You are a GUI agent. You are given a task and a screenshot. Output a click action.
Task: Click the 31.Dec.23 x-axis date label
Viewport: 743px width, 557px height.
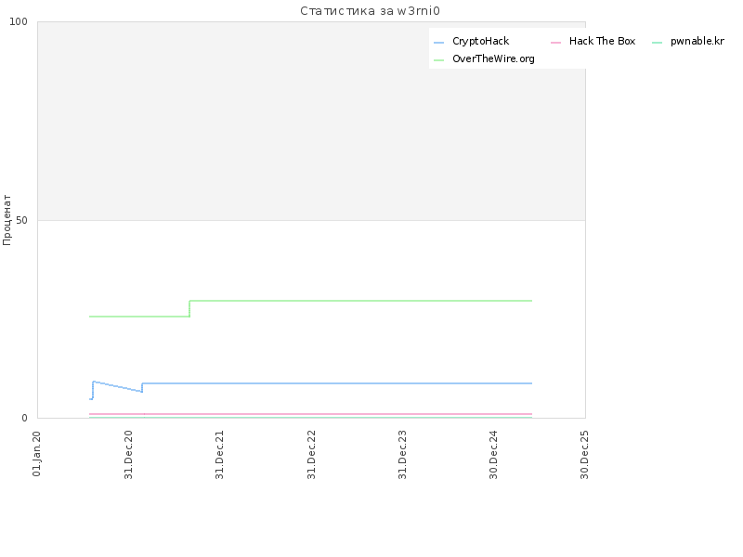[x=402, y=455]
